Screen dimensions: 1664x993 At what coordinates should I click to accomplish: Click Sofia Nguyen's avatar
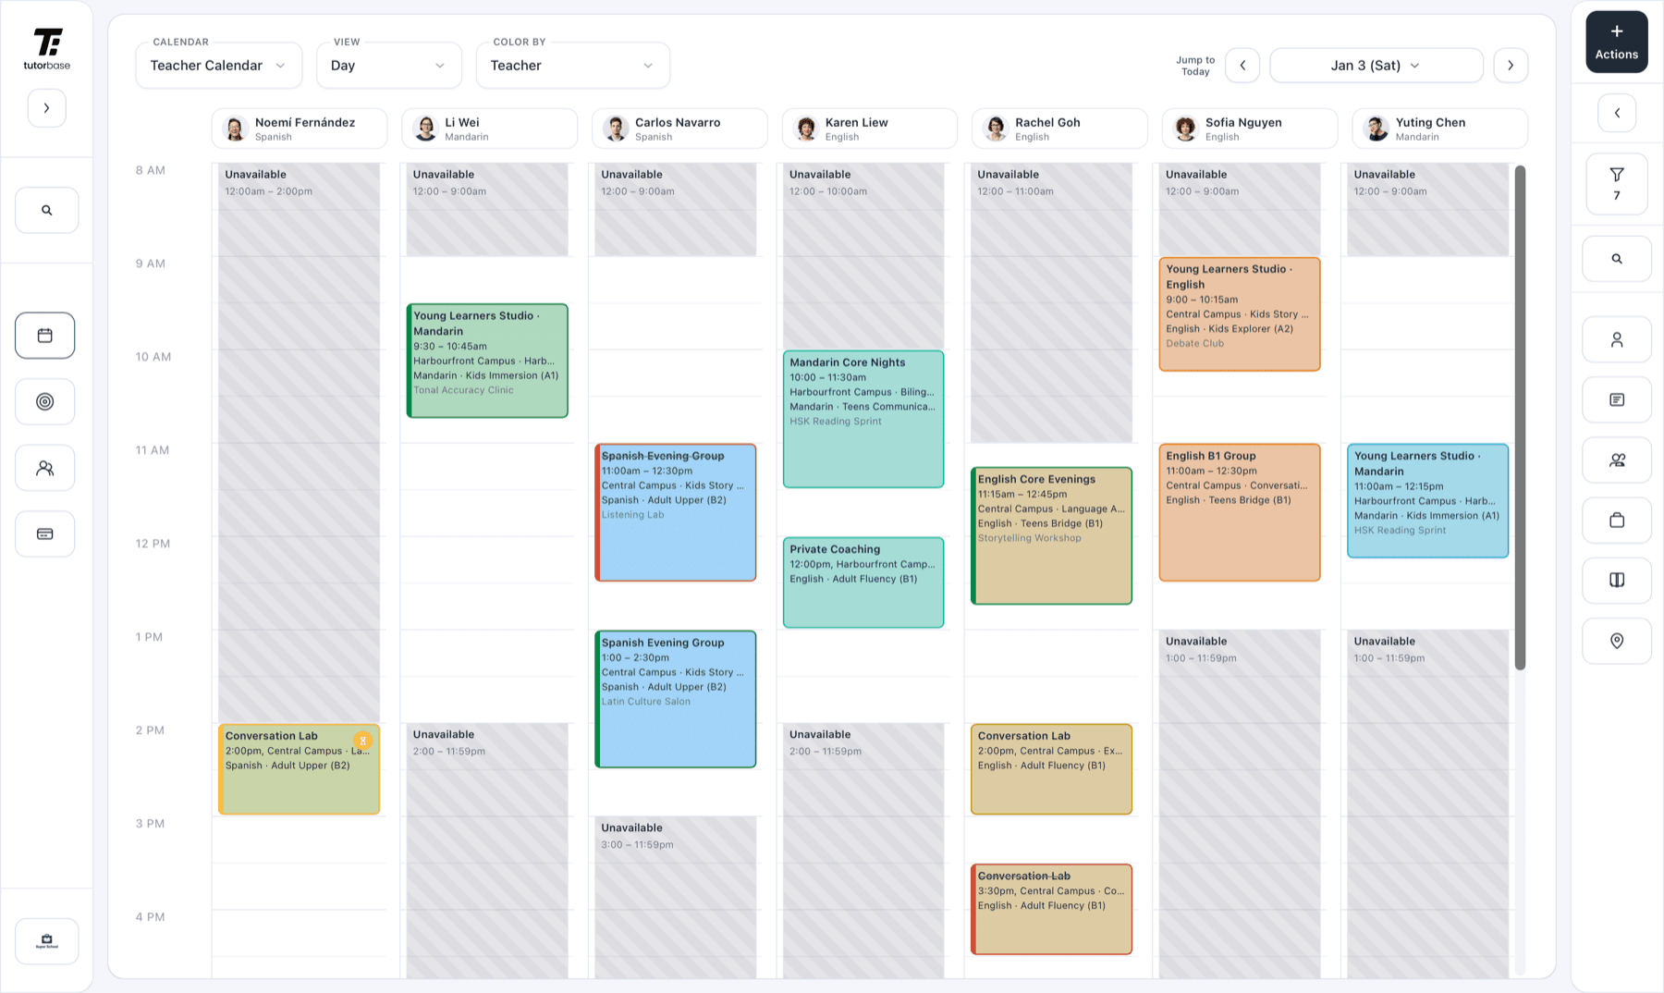[x=1186, y=129]
